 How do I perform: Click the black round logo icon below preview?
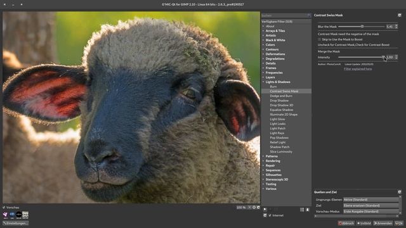18,215
